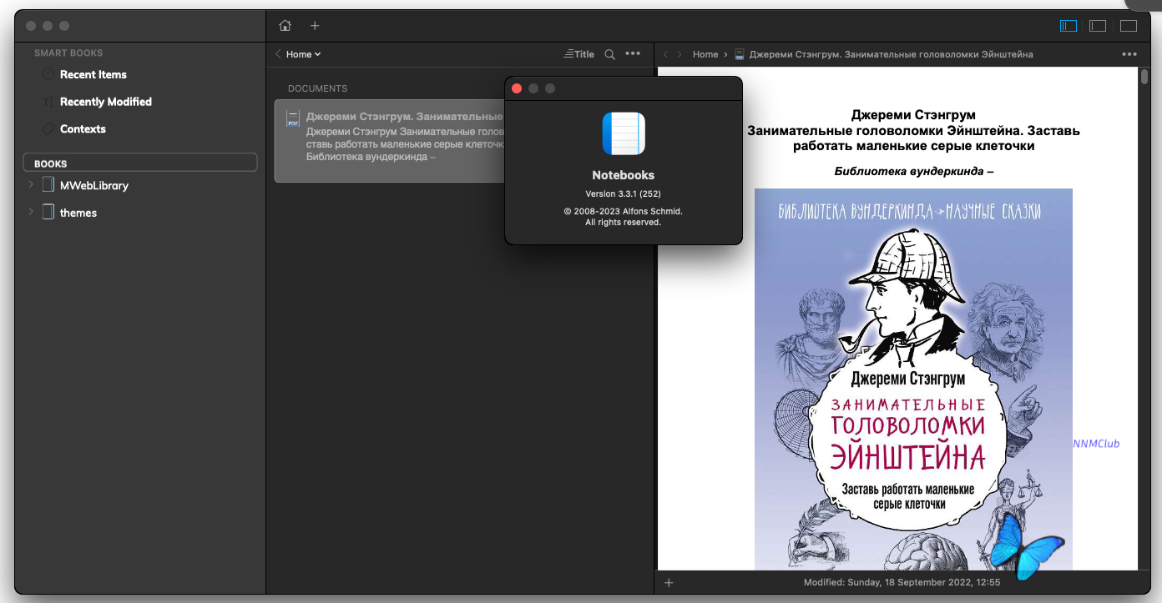Navigate back in the document viewer
Viewport: 1162px width, 603px height.
665,54
